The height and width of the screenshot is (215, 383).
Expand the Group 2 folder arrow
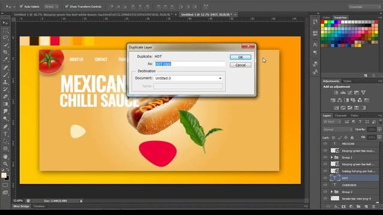(332, 192)
